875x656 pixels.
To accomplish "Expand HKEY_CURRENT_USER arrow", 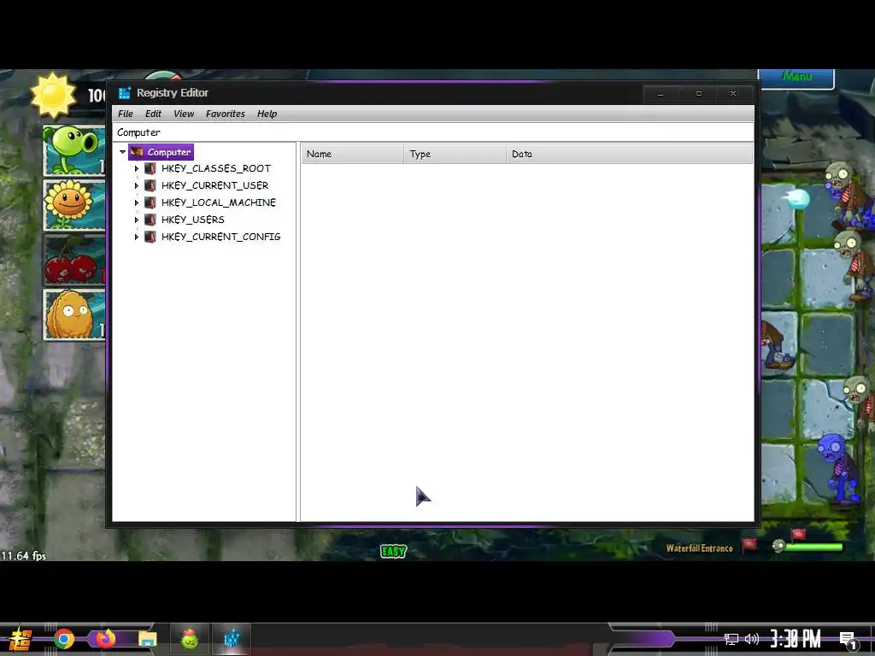I will click(x=136, y=185).
